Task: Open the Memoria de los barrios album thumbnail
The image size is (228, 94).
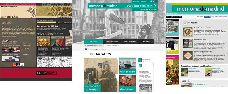Action: tap(188, 43)
